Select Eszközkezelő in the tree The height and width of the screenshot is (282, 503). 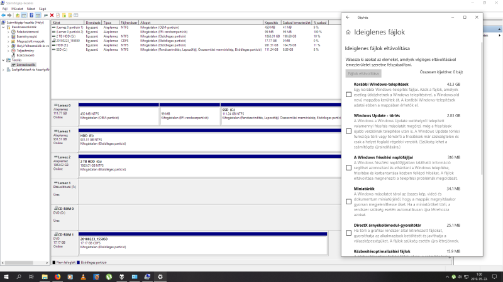click(25, 55)
